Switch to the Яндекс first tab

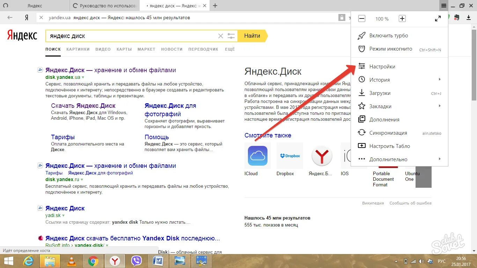34,6
